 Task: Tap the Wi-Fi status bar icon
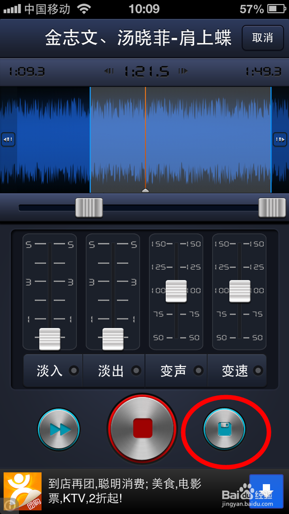click(x=85, y=9)
